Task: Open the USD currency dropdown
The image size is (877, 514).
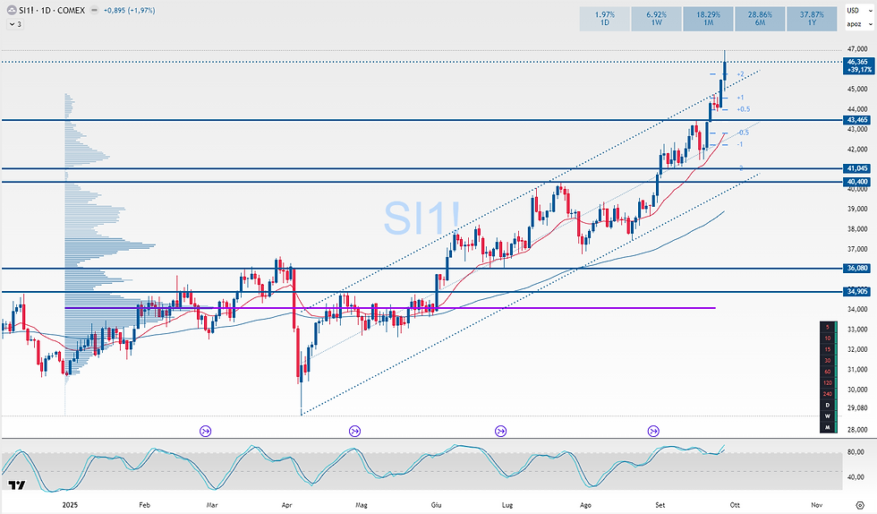Action: [x=859, y=10]
